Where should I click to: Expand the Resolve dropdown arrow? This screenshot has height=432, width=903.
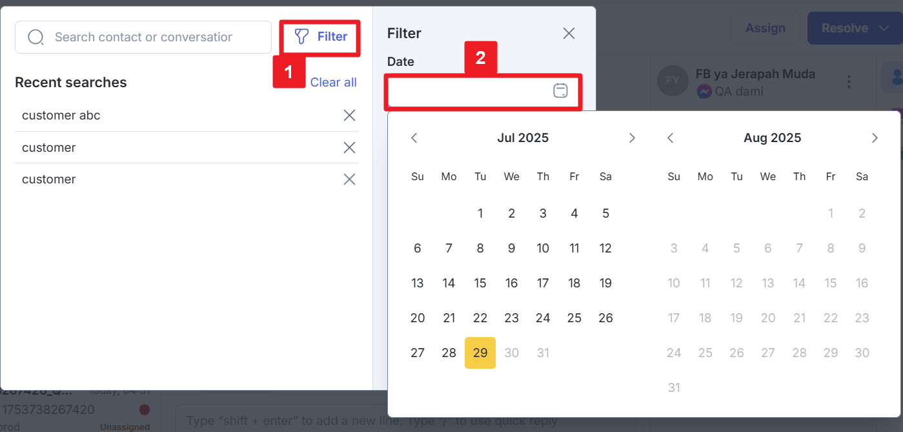(x=884, y=28)
